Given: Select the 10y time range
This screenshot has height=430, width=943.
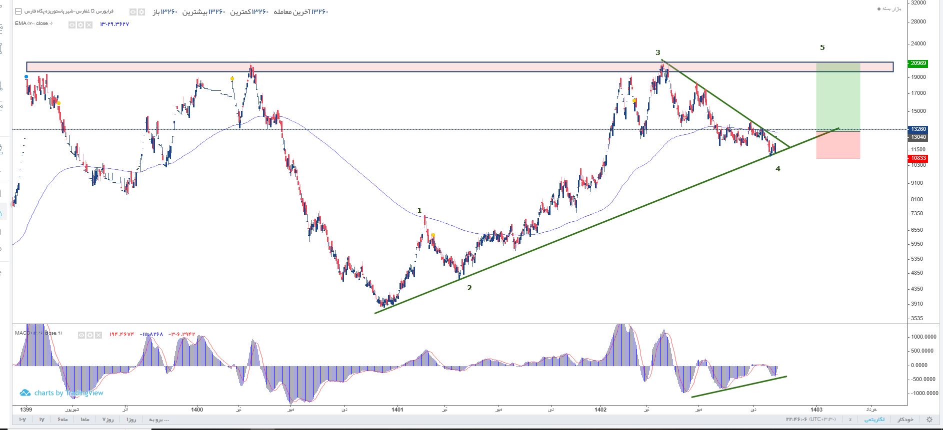Looking at the screenshot, I should click(22, 420).
